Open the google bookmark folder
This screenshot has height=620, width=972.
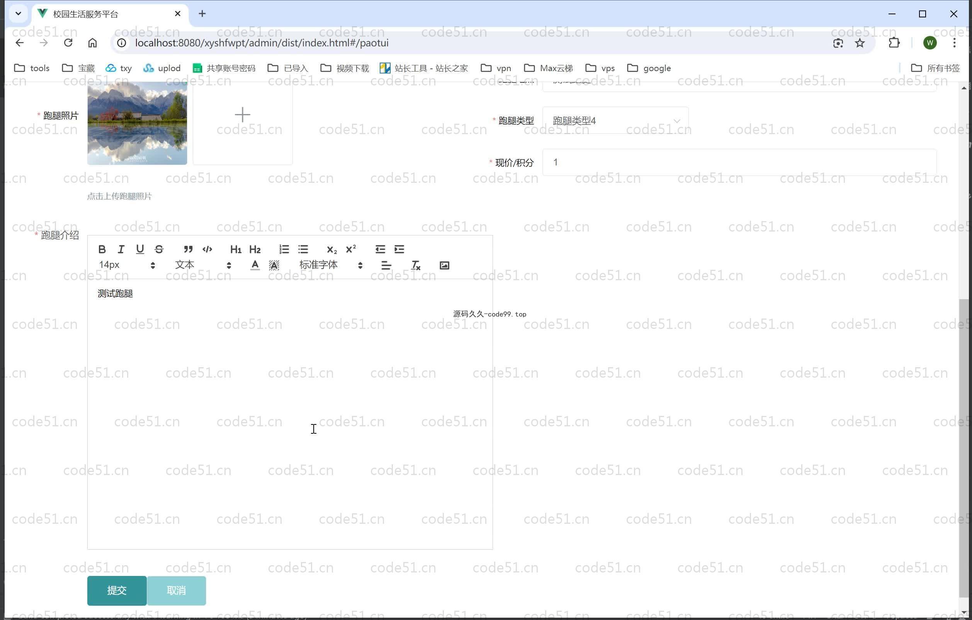[649, 68]
